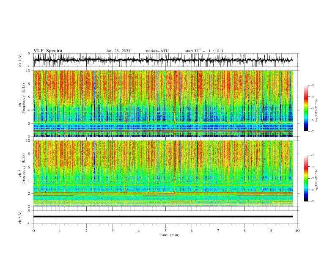Click the "ch.1(V)" waveform axis label
The width and height of the screenshot is (335, 259).
pos(20,60)
